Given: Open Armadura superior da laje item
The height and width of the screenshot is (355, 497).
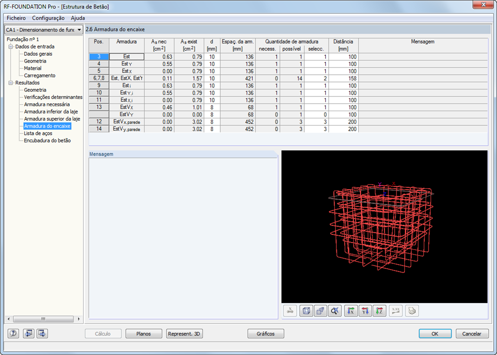Looking at the screenshot, I should point(52,119).
